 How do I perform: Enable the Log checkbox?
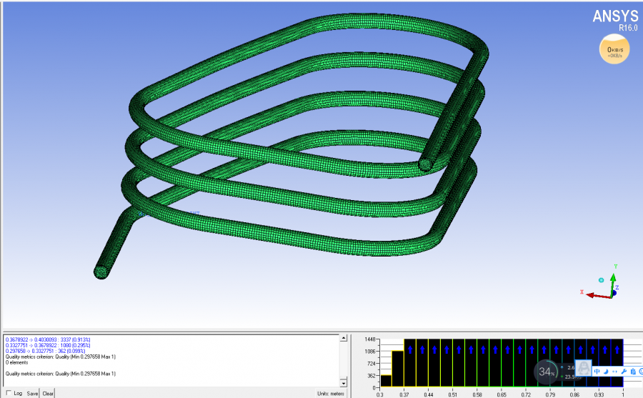point(9,393)
